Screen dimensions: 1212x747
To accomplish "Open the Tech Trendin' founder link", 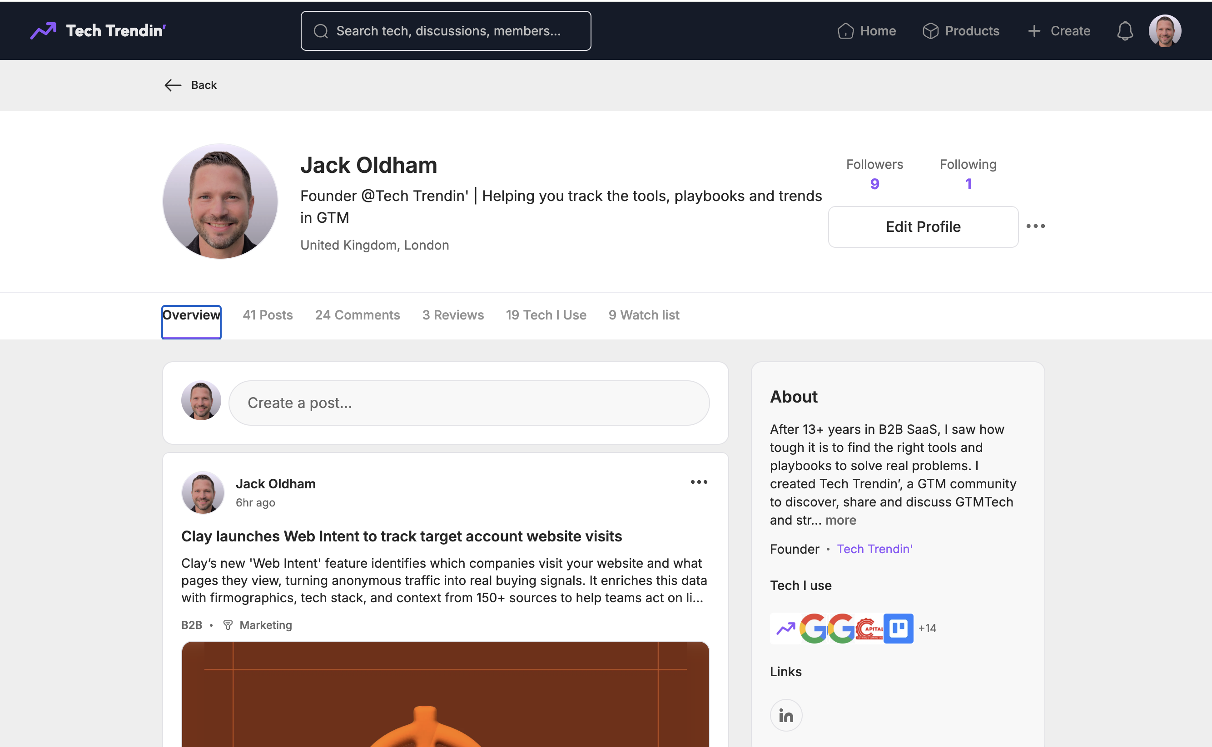I will tap(874, 549).
